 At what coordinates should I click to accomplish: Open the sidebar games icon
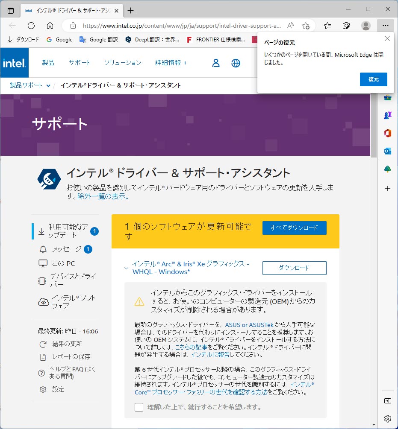pyautogui.click(x=388, y=115)
